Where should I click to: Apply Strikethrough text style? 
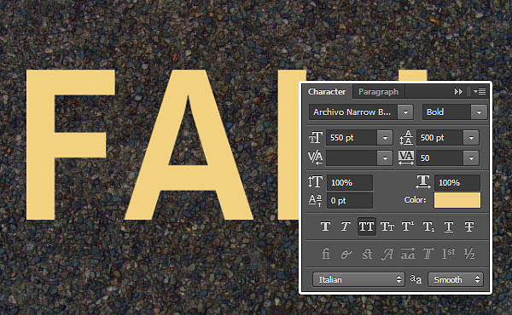(469, 226)
